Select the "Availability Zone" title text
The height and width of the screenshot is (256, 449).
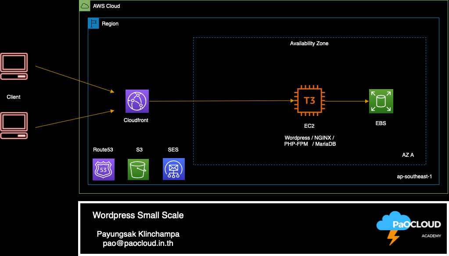[x=309, y=43]
